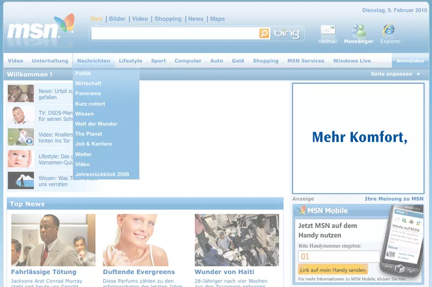Open the Geld navigation menu
Viewport: 432px width, 287px height.
pyautogui.click(x=238, y=60)
